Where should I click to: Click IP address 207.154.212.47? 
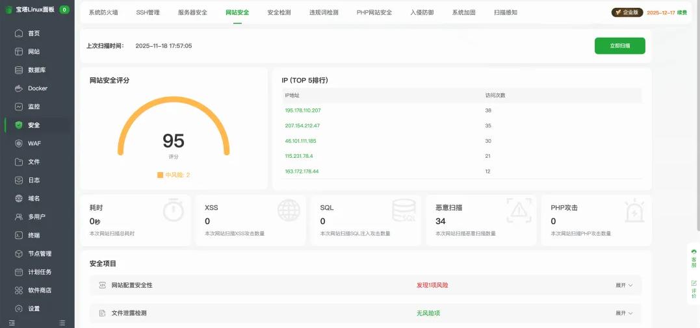[x=302, y=126]
